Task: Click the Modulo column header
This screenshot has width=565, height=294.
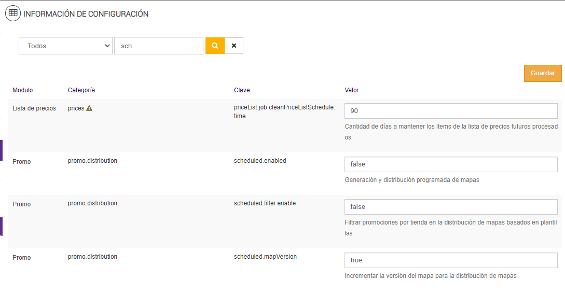Action: (22, 90)
